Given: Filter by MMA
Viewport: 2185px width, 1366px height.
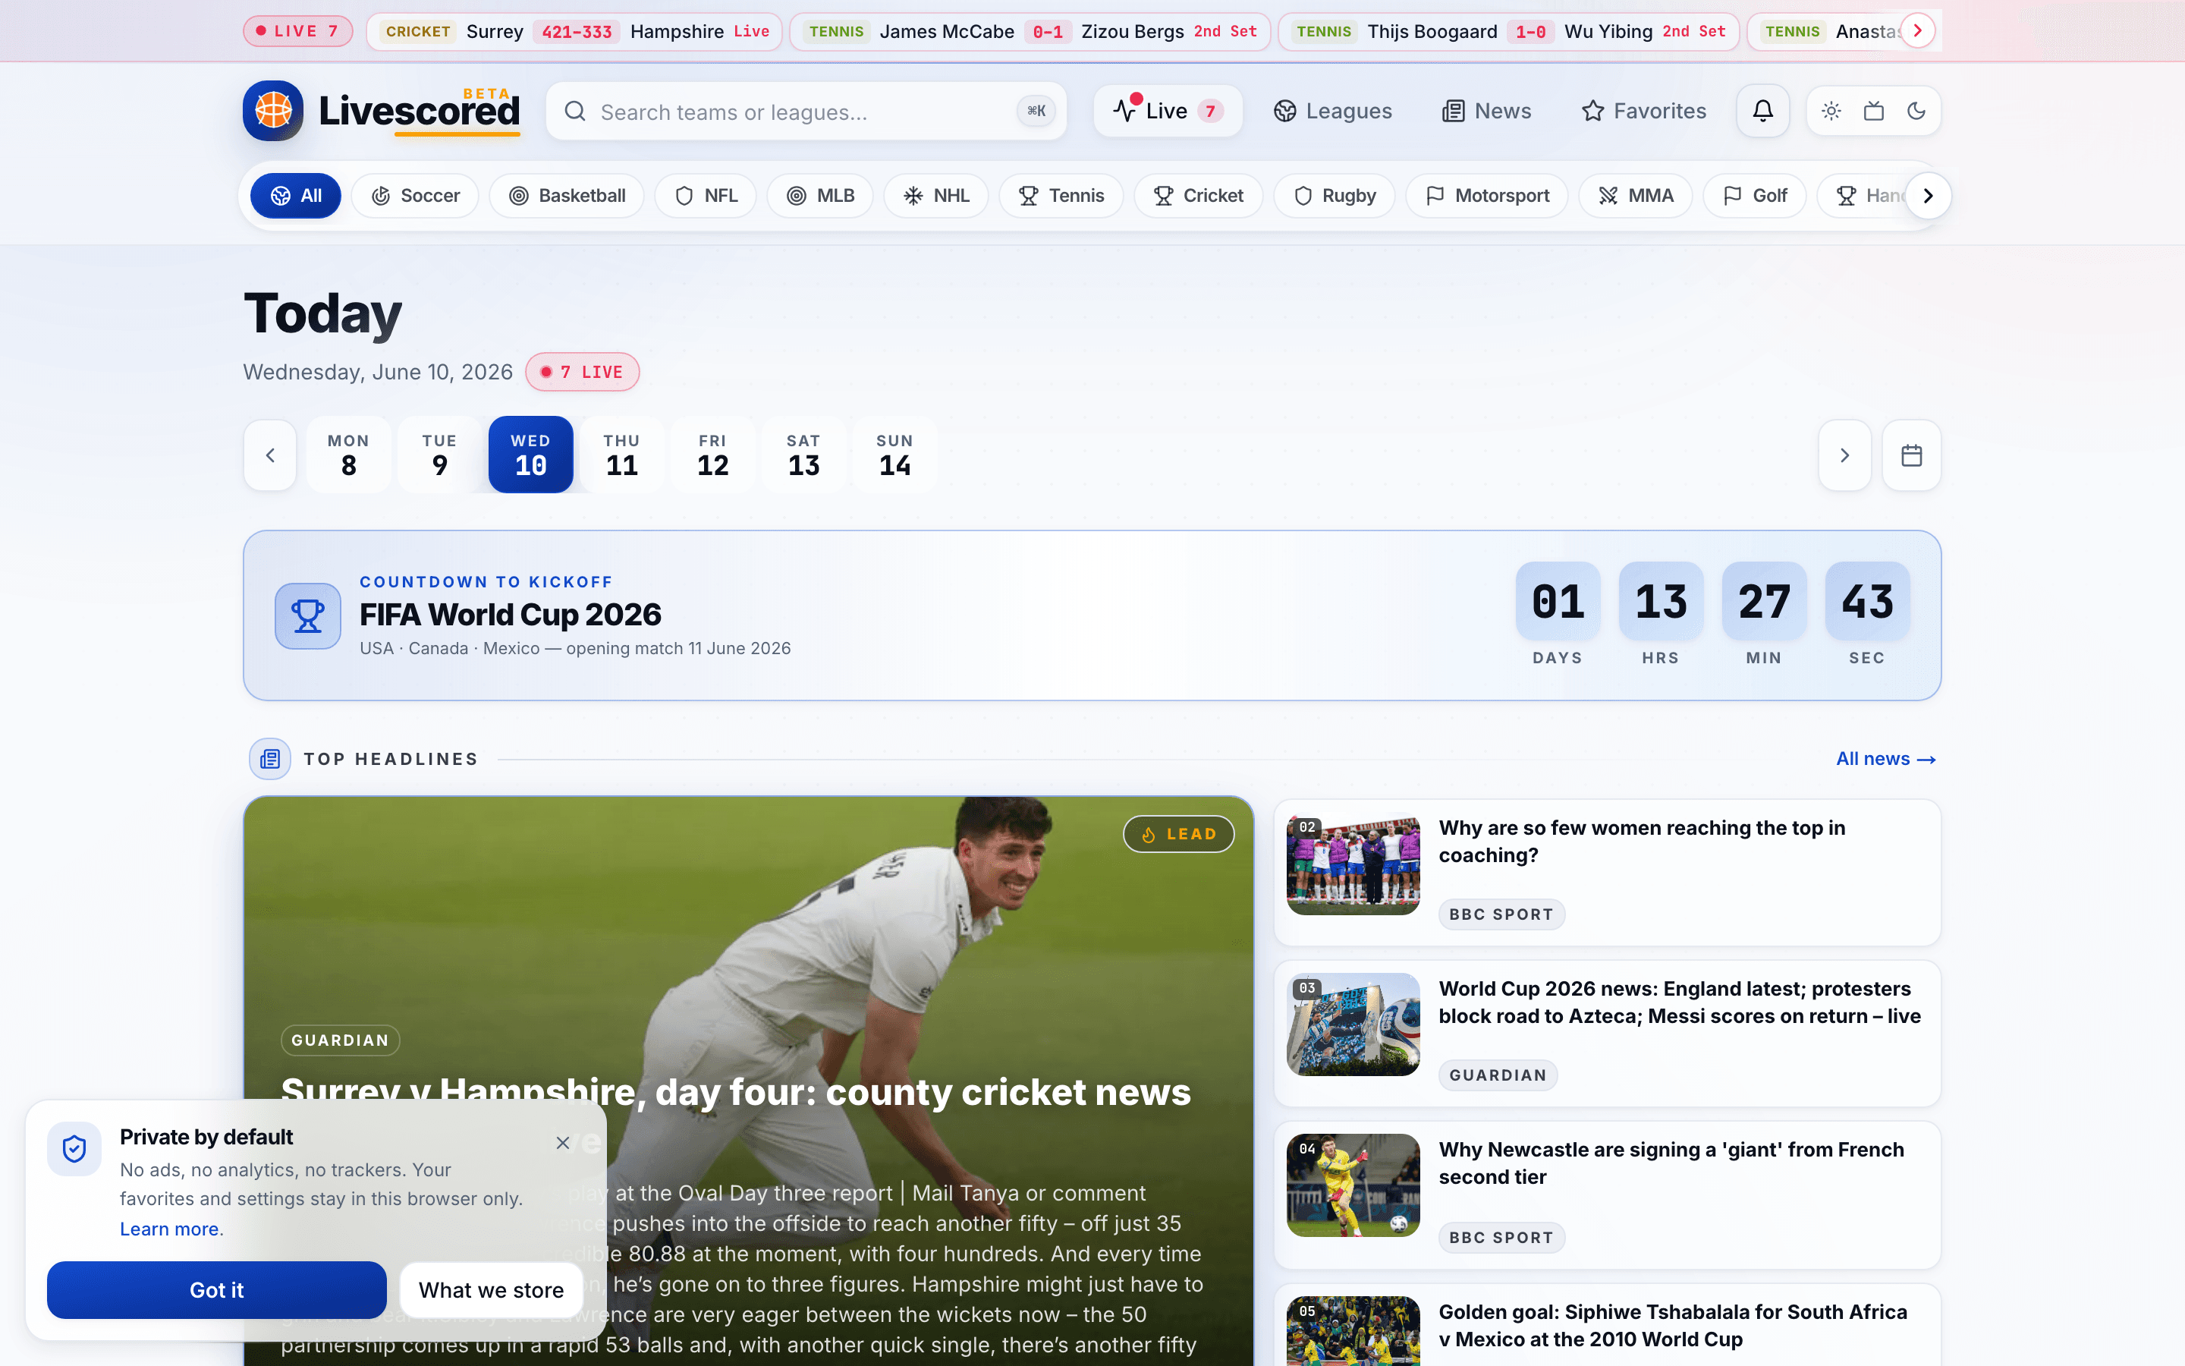Looking at the screenshot, I should 1635,196.
